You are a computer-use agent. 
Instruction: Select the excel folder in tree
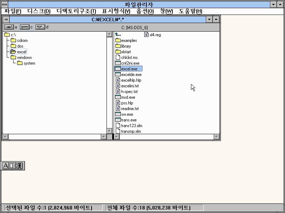coord(18,52)
